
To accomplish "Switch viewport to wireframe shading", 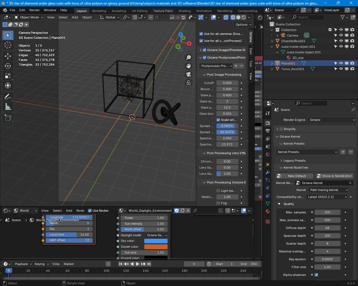I will click(233, 17).
